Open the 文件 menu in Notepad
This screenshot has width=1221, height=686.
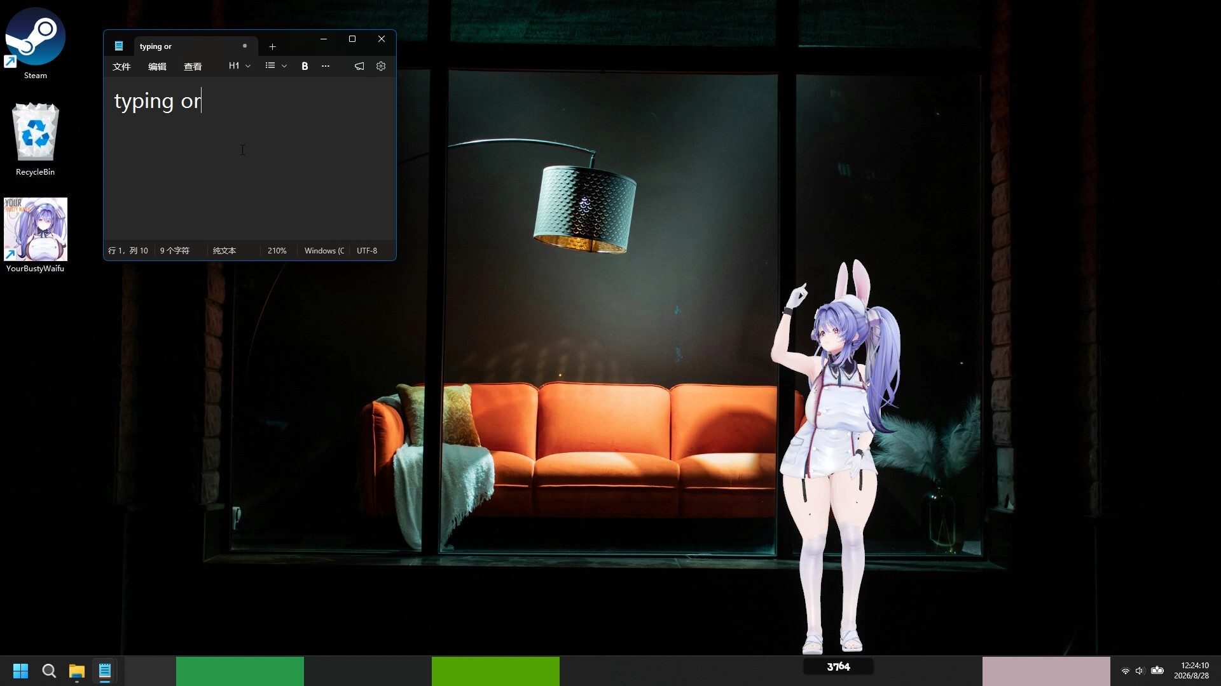[121, 66]
